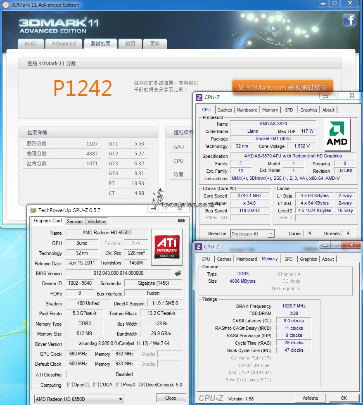The image size is (363, 405).
Task: Select the 測試結果 tab in 3DMark
Action: [100, 44]
